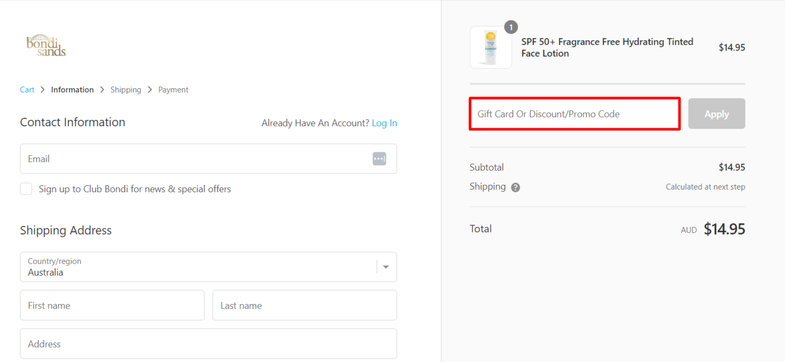Click the quantity badge on product image
785x362 pixels.
(511, 27)
